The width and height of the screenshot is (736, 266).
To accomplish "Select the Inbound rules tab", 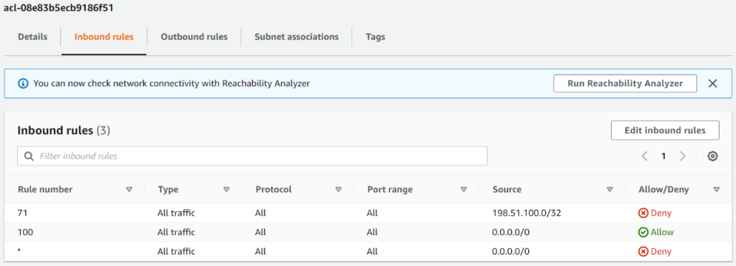I will click(103, 37).
